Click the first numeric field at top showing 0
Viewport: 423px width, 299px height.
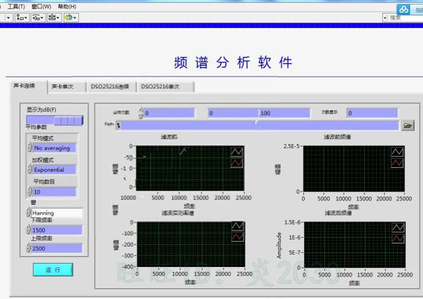click(169, 113)
